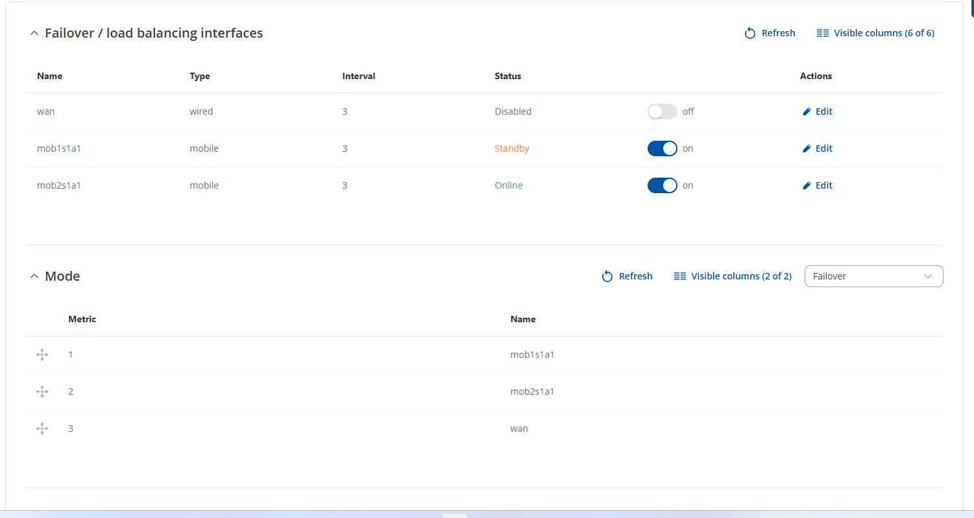The height and width of the screenshot is (518, 974).
Task: Click the drag handle for metric 2
Action: click(42, 392)
